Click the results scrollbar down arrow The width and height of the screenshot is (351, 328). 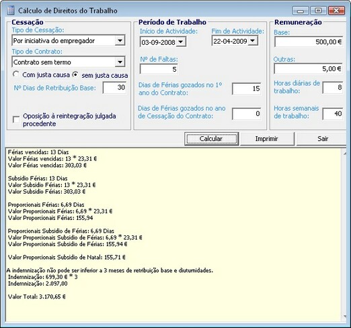(345, 317)
